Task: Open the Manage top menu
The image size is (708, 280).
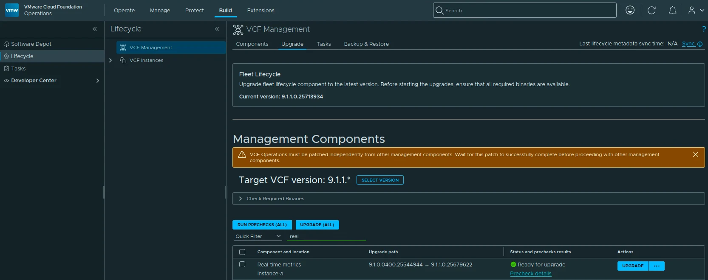Action: click(x=160, y=11)
